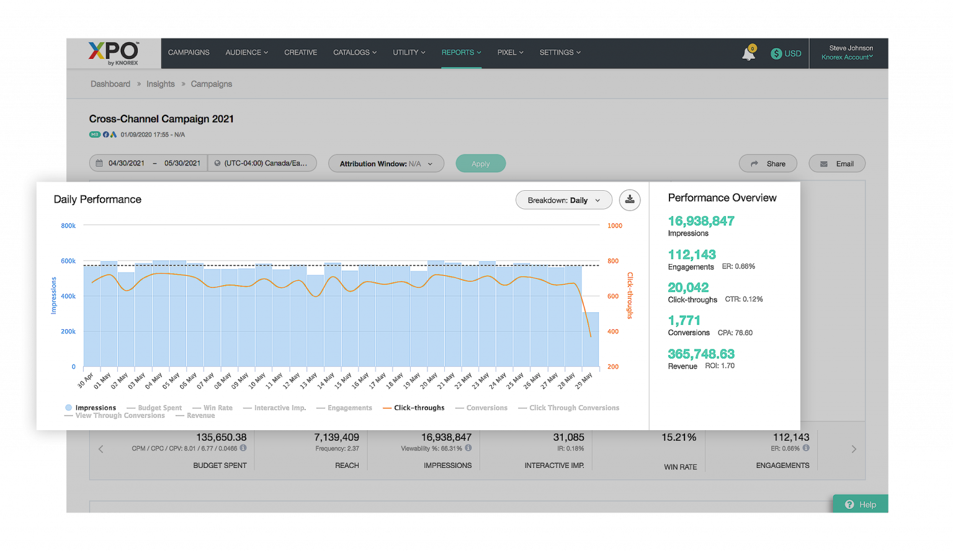Click the Apply button
The width and height of the screenshot is (953, 551).
tap(480, 163)
